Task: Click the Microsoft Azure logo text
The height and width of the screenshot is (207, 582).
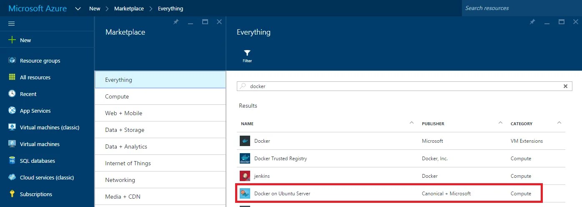Action: (38, 8)
